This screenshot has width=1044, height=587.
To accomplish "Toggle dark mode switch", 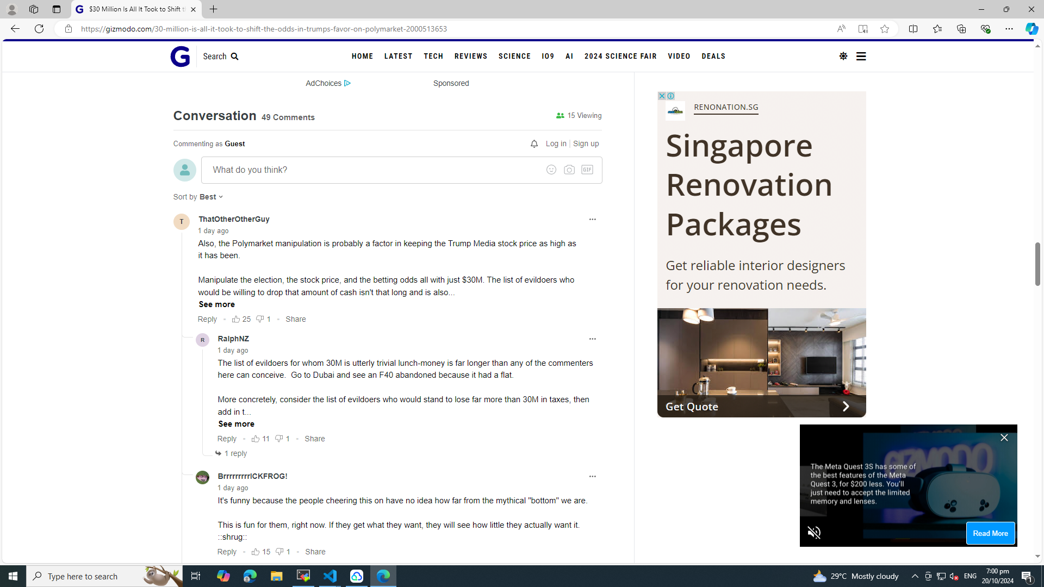I will pyautogui.click(x=843, y=56).
